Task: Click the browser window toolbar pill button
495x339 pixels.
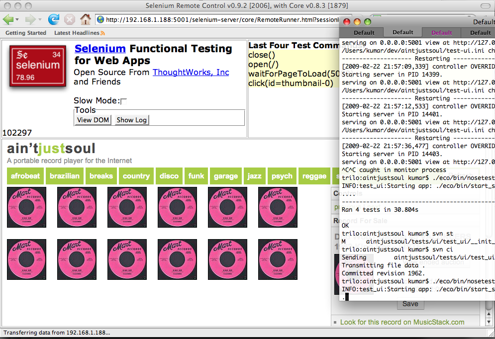Action: pos(485,5)
